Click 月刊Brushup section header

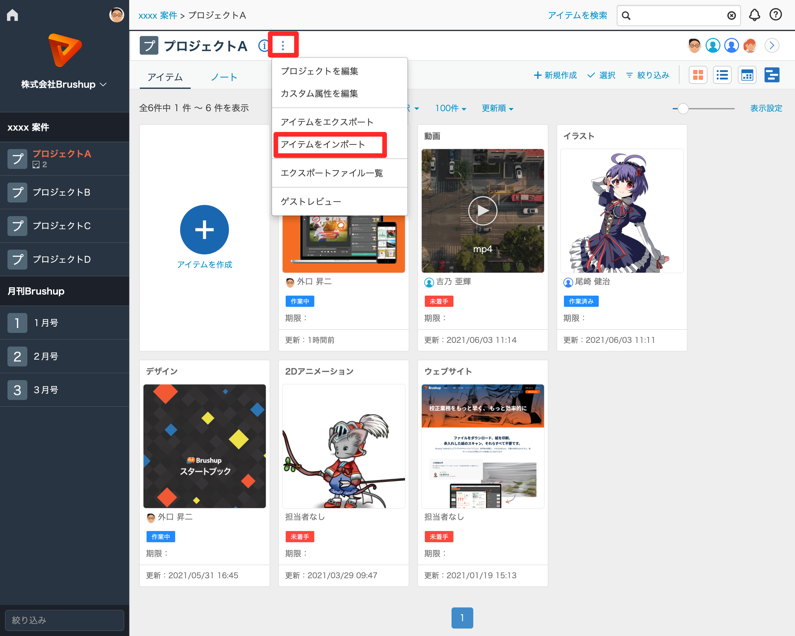point(65,291)
